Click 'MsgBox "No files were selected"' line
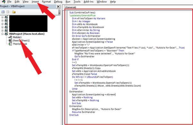 [x=105, y=54]
